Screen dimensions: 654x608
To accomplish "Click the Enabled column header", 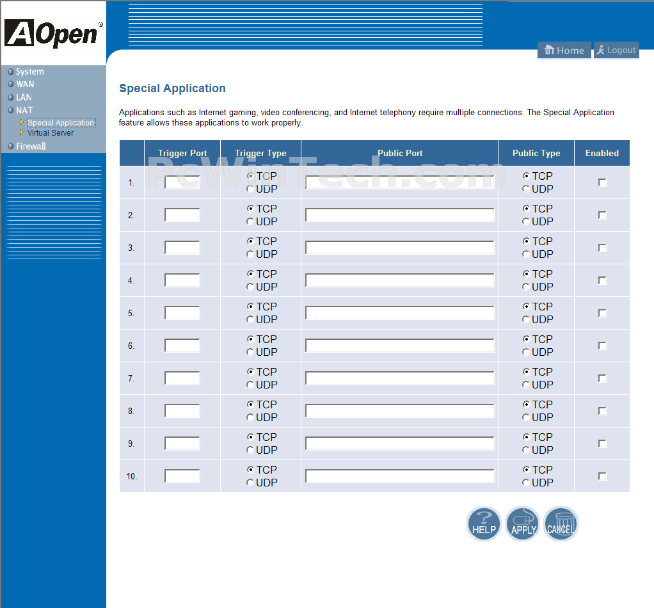I will pyautogui.click(x=602, y=153).
